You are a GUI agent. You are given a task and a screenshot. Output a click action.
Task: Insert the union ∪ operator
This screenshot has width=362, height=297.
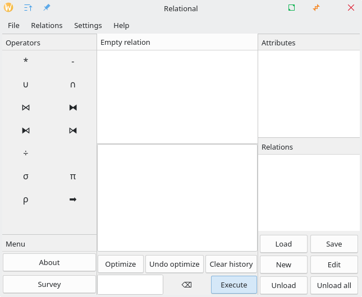tap(26, 84)
